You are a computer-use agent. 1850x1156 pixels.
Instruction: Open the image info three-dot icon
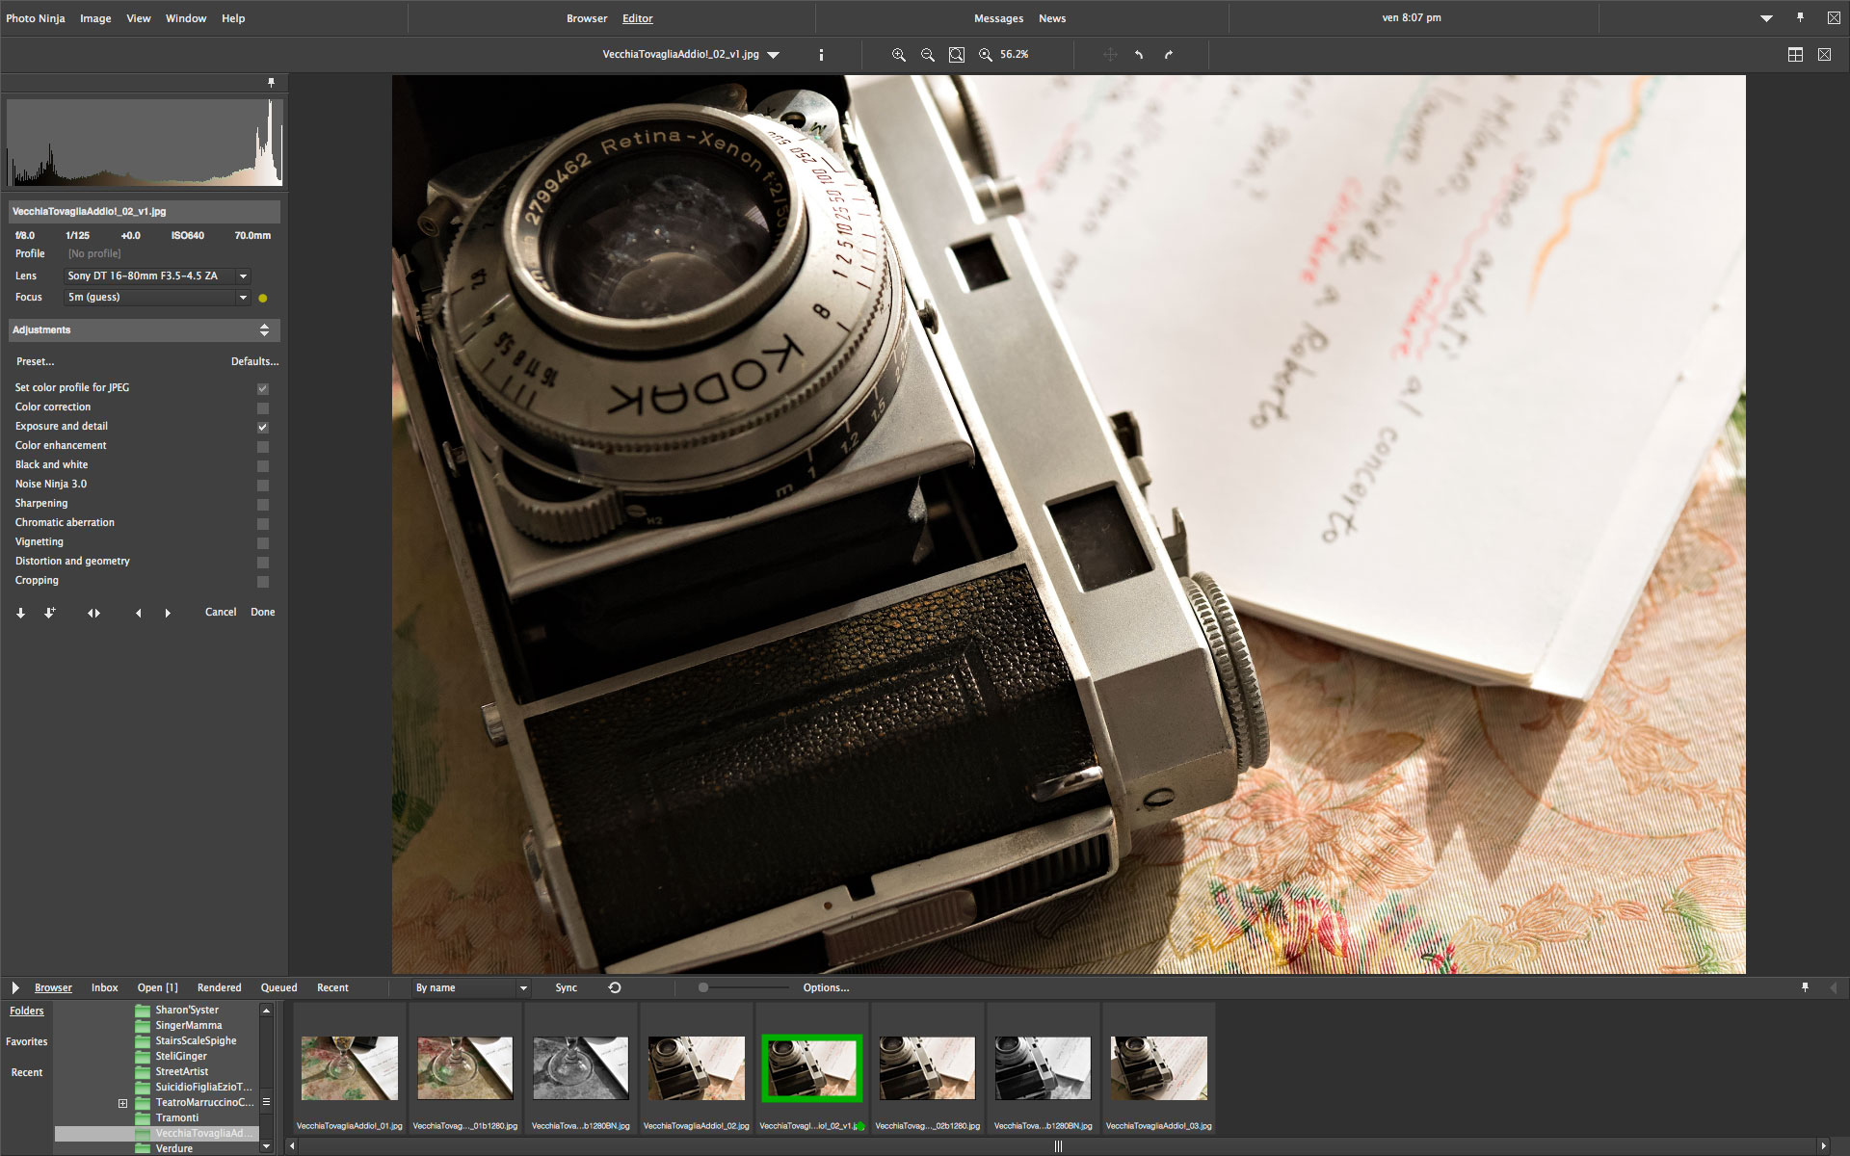tap(821, 55)
